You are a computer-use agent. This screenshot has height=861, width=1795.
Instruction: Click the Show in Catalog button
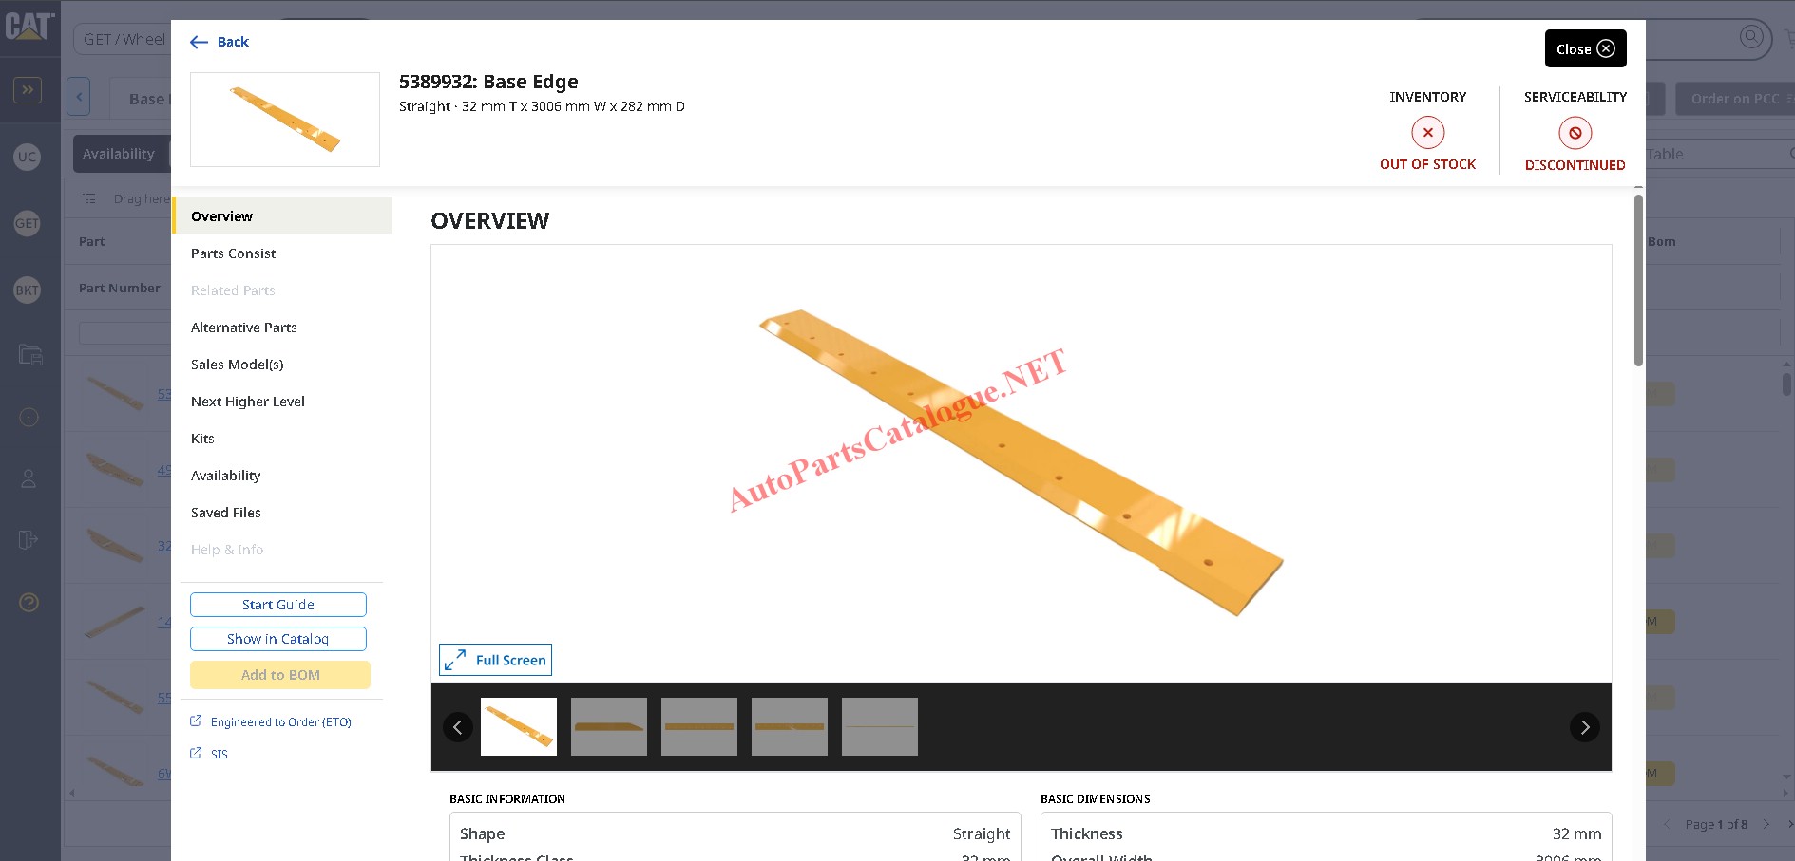click(x=278, y=639)
